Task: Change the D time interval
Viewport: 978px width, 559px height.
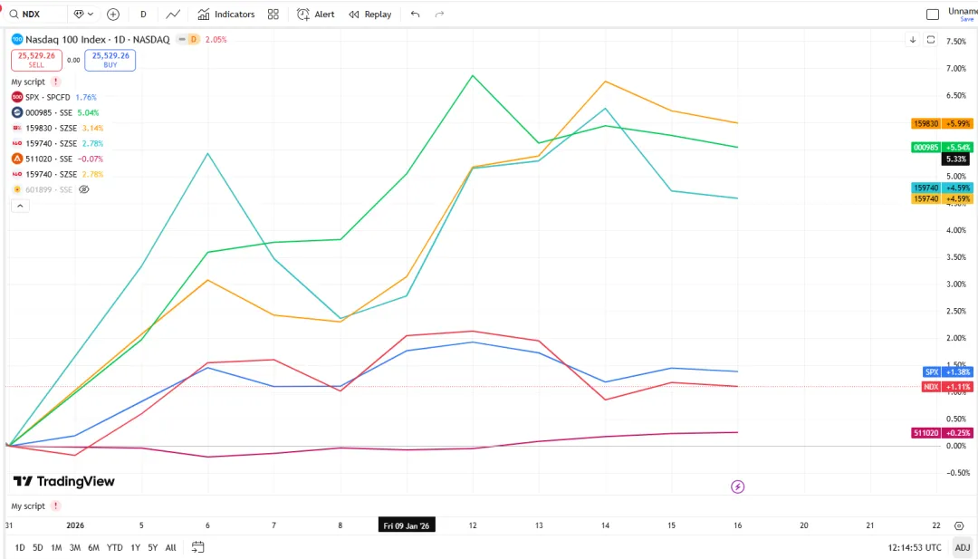Action: coord(143,14)
